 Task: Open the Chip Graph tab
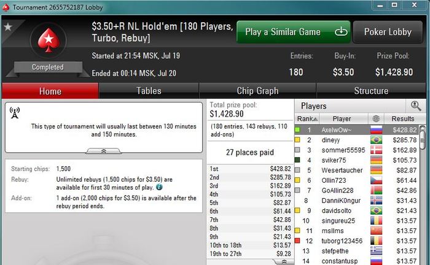[x=257, y=91]
